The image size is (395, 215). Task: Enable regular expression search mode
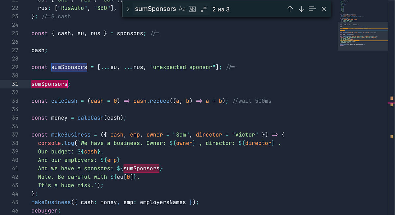[x=204, y=9]
